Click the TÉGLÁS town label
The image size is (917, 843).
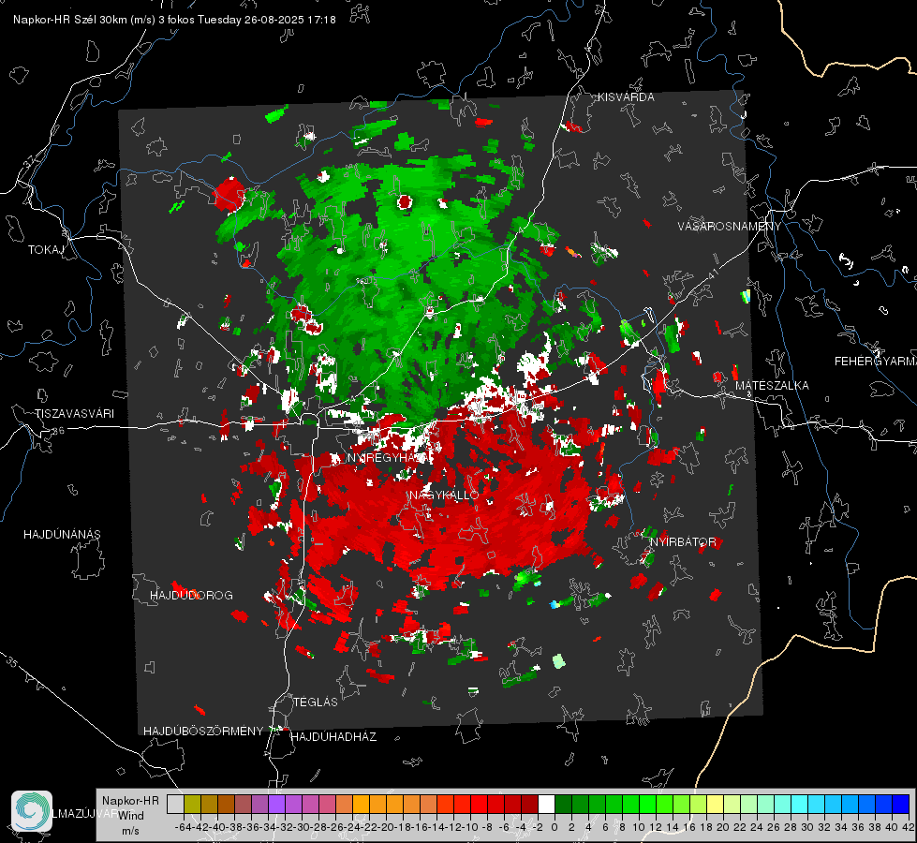pos(316,702)
